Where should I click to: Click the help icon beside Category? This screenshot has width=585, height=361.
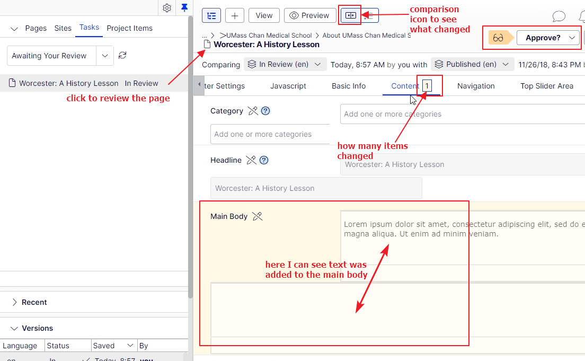265,111
